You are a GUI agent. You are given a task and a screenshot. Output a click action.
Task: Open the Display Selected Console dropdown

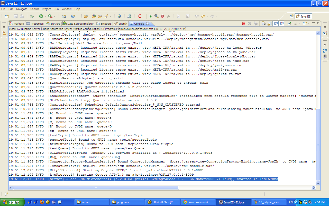pyautogui.click(x=299, y=23)
